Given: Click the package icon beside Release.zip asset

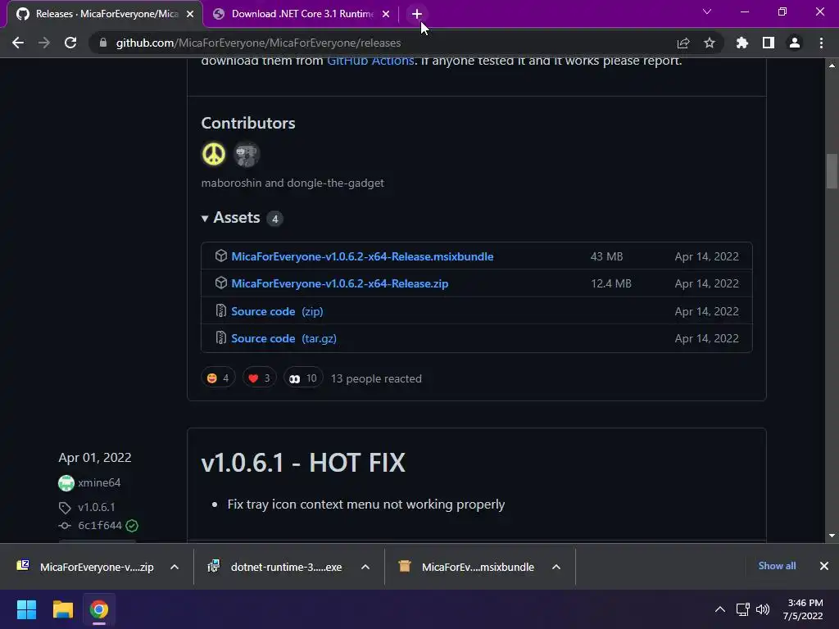Looking at the screenshot, I should (221, 283).
